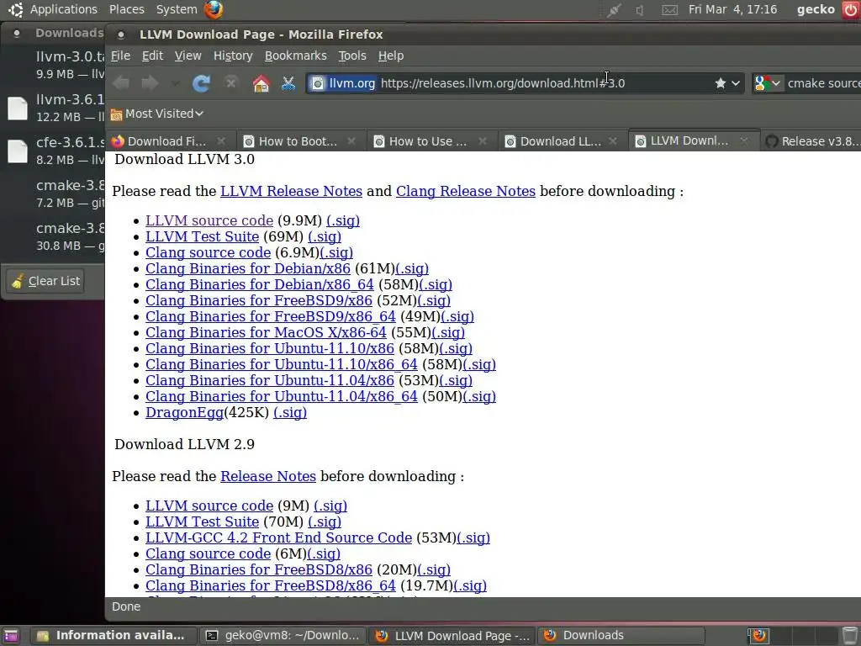Click the network connection indicator icon
This screenshot has height=646, width=861.
click(614, 10)
